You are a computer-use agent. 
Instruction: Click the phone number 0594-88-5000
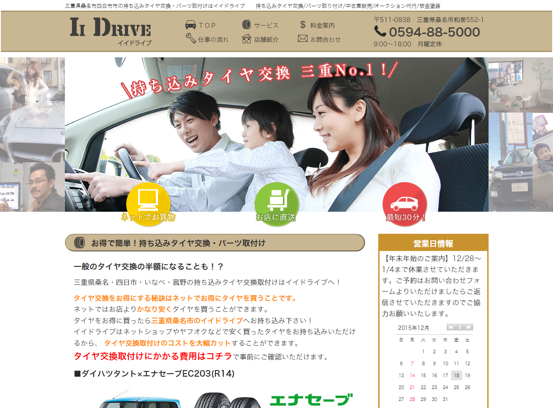coord(434,32)
